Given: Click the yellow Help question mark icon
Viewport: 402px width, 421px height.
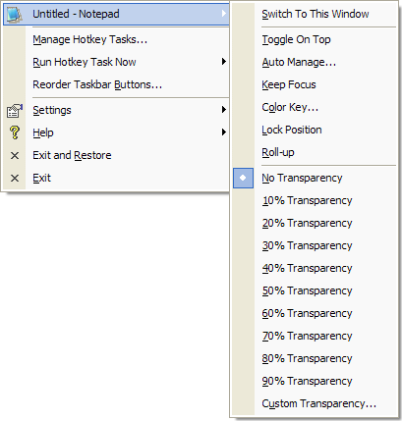Looking at the screenshot, I should [x=15, y=132].
